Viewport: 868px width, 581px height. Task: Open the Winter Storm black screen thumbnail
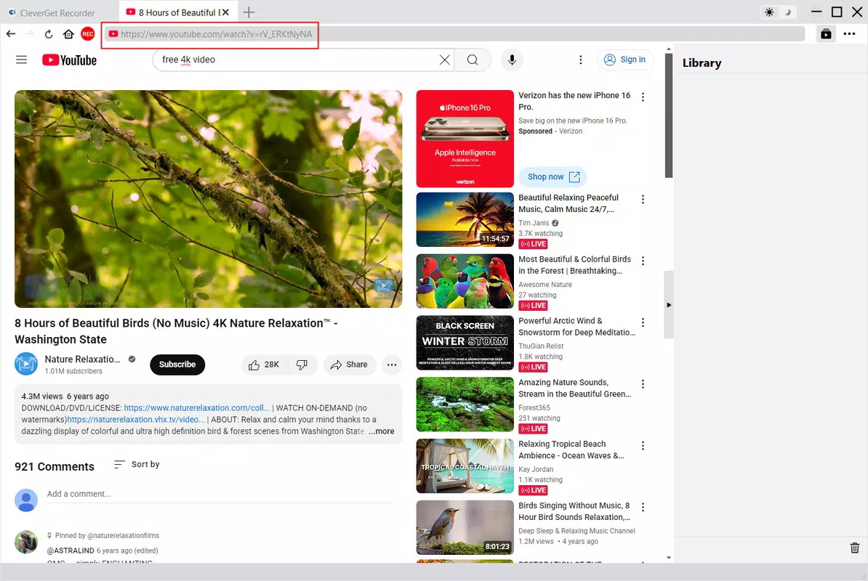[x=465, y=343]
